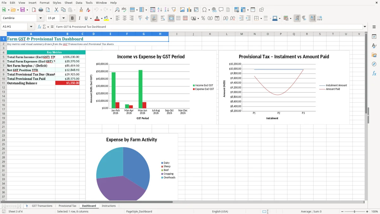The image size is (380, 214).
Task: Apply the red font color swatch
Action: click(x=97, y=18)
